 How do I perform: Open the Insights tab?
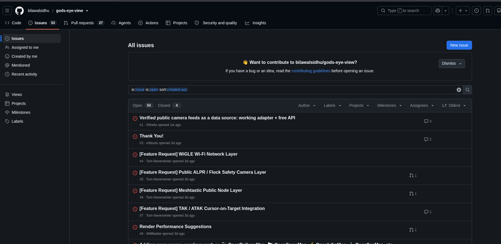(255, 23)
